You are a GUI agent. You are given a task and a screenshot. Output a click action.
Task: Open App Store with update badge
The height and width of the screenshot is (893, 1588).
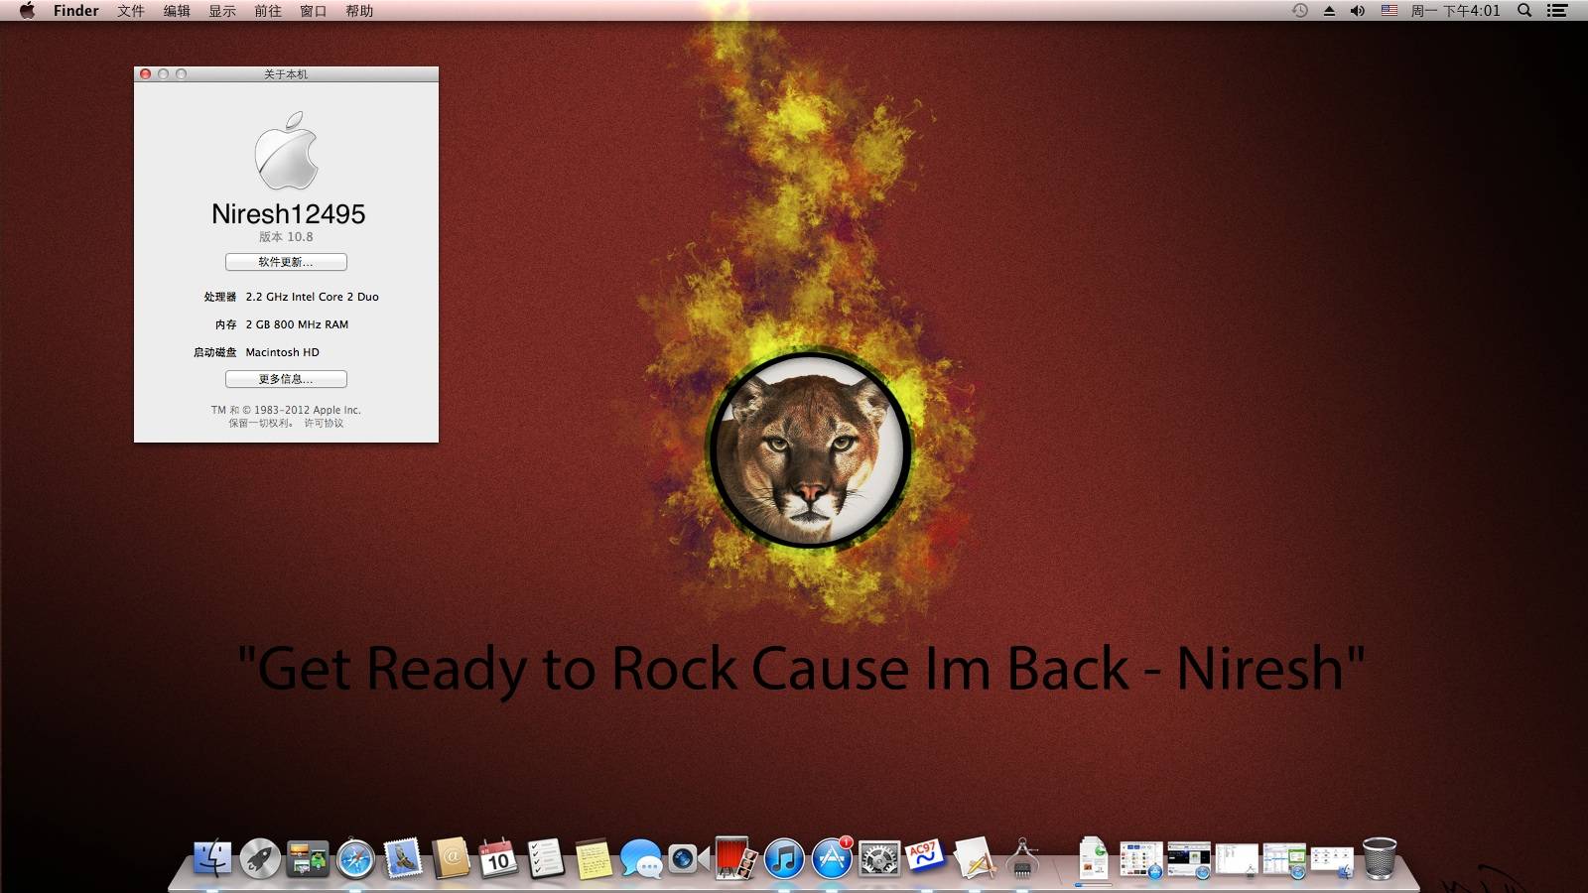pos(832,858)
